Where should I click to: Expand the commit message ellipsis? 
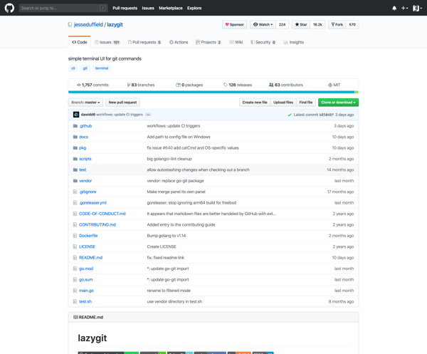(148, 115)
